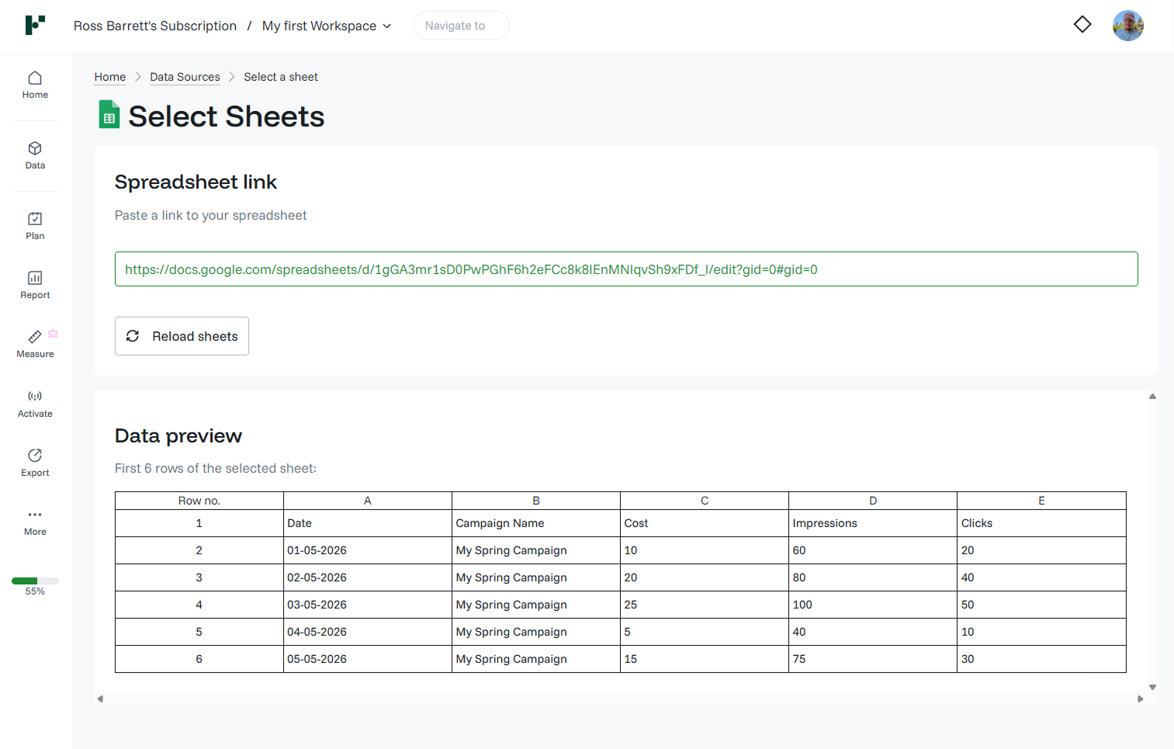Open the Home sidebar item
This screenshot has height=749, width=1174.
coord(35,85)
